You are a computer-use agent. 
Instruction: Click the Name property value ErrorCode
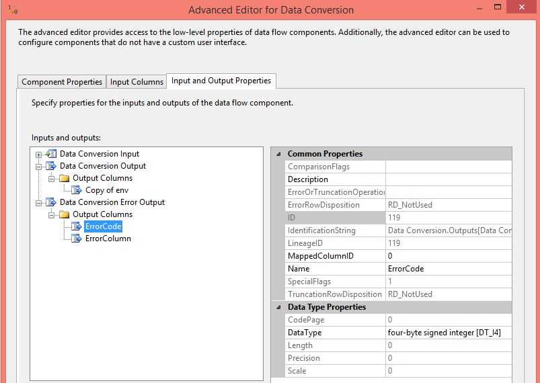click(448, 269)
